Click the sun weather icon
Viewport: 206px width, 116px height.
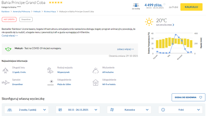[149, 22]
